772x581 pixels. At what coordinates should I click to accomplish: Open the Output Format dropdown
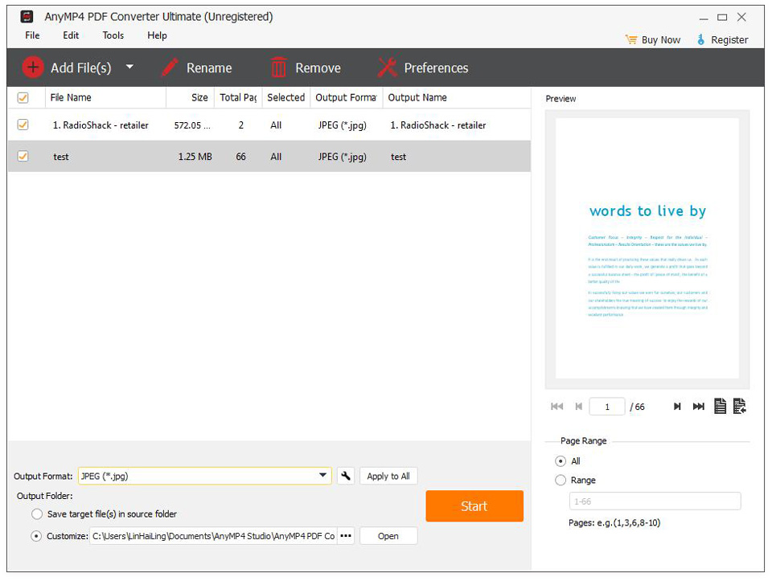323,476
